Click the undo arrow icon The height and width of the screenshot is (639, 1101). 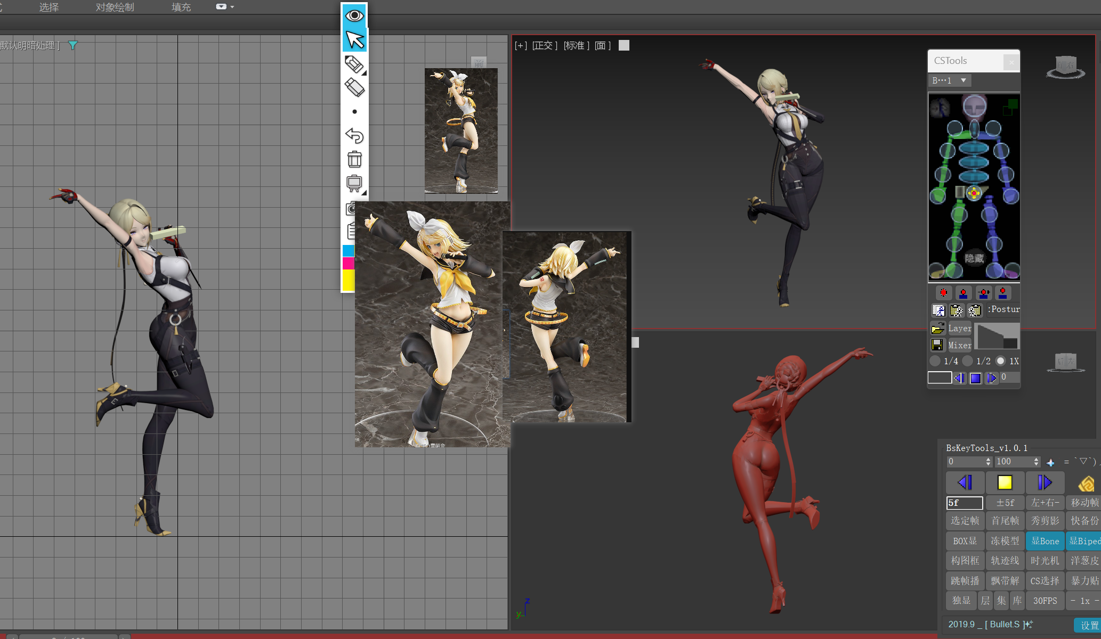pos(354,136)
